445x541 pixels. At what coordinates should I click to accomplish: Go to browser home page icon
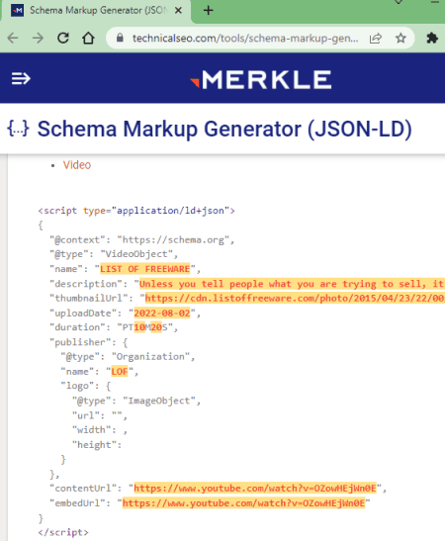(88, 38)
